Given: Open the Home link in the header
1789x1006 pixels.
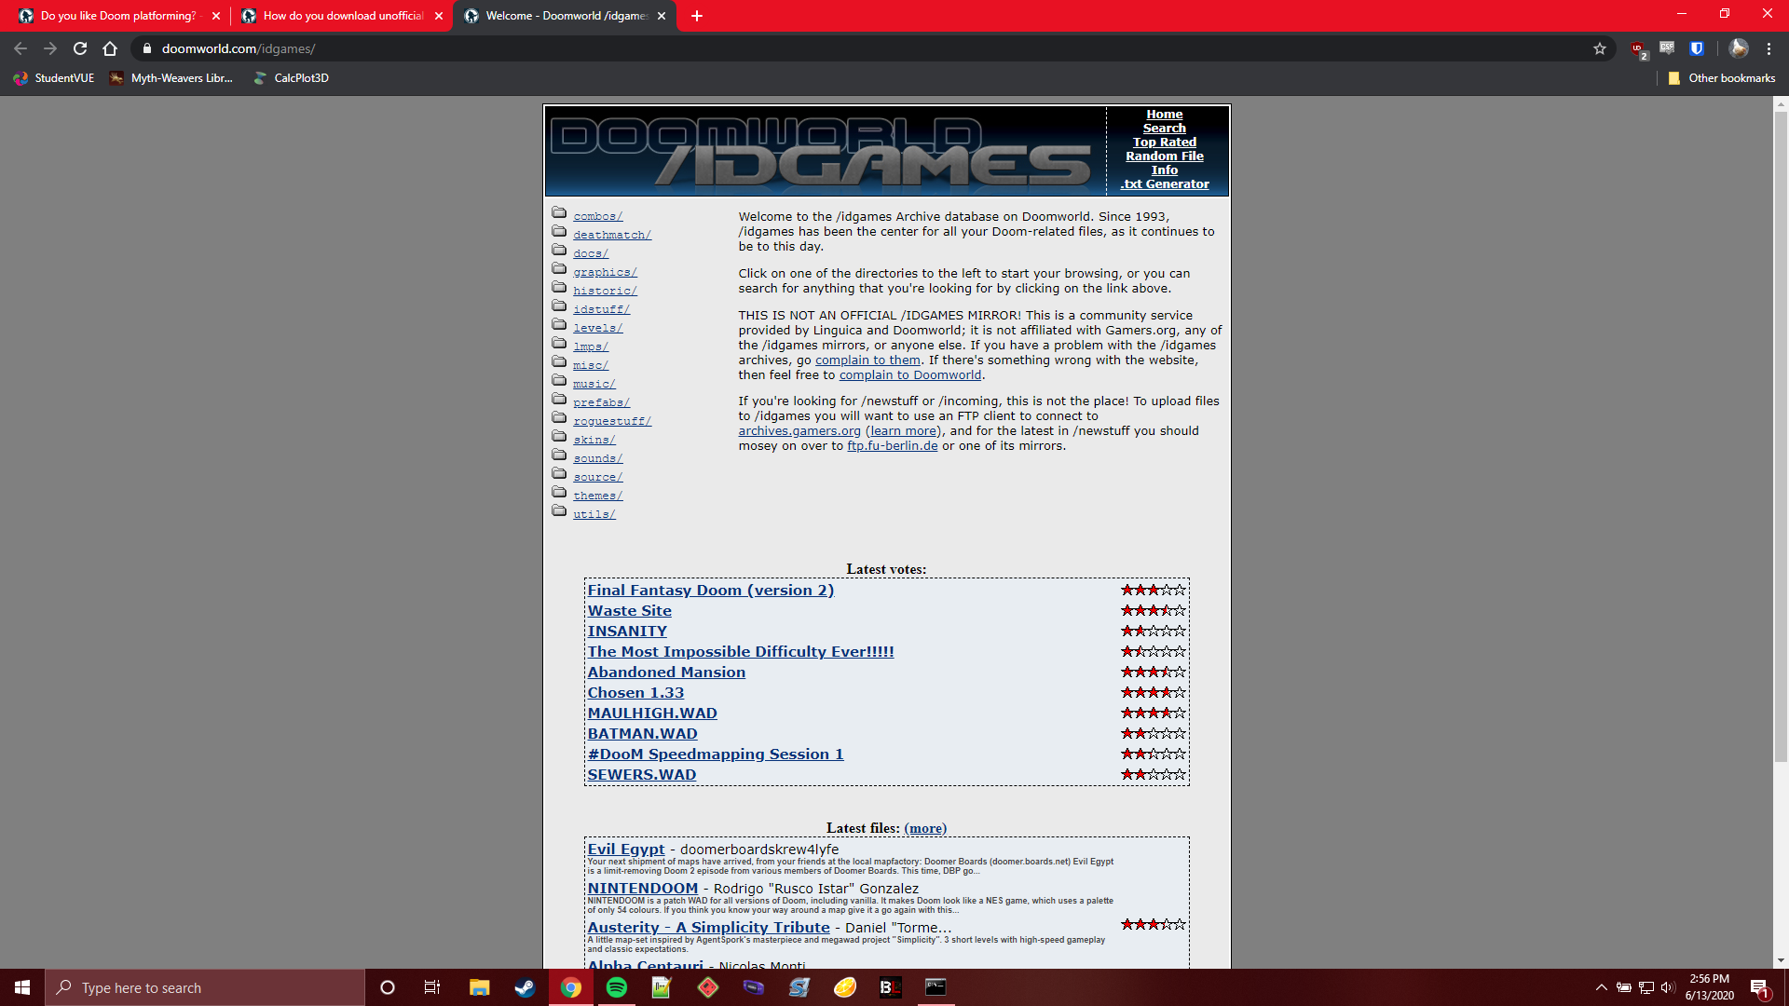Looking at the screenshot, I should [1164, 114].
